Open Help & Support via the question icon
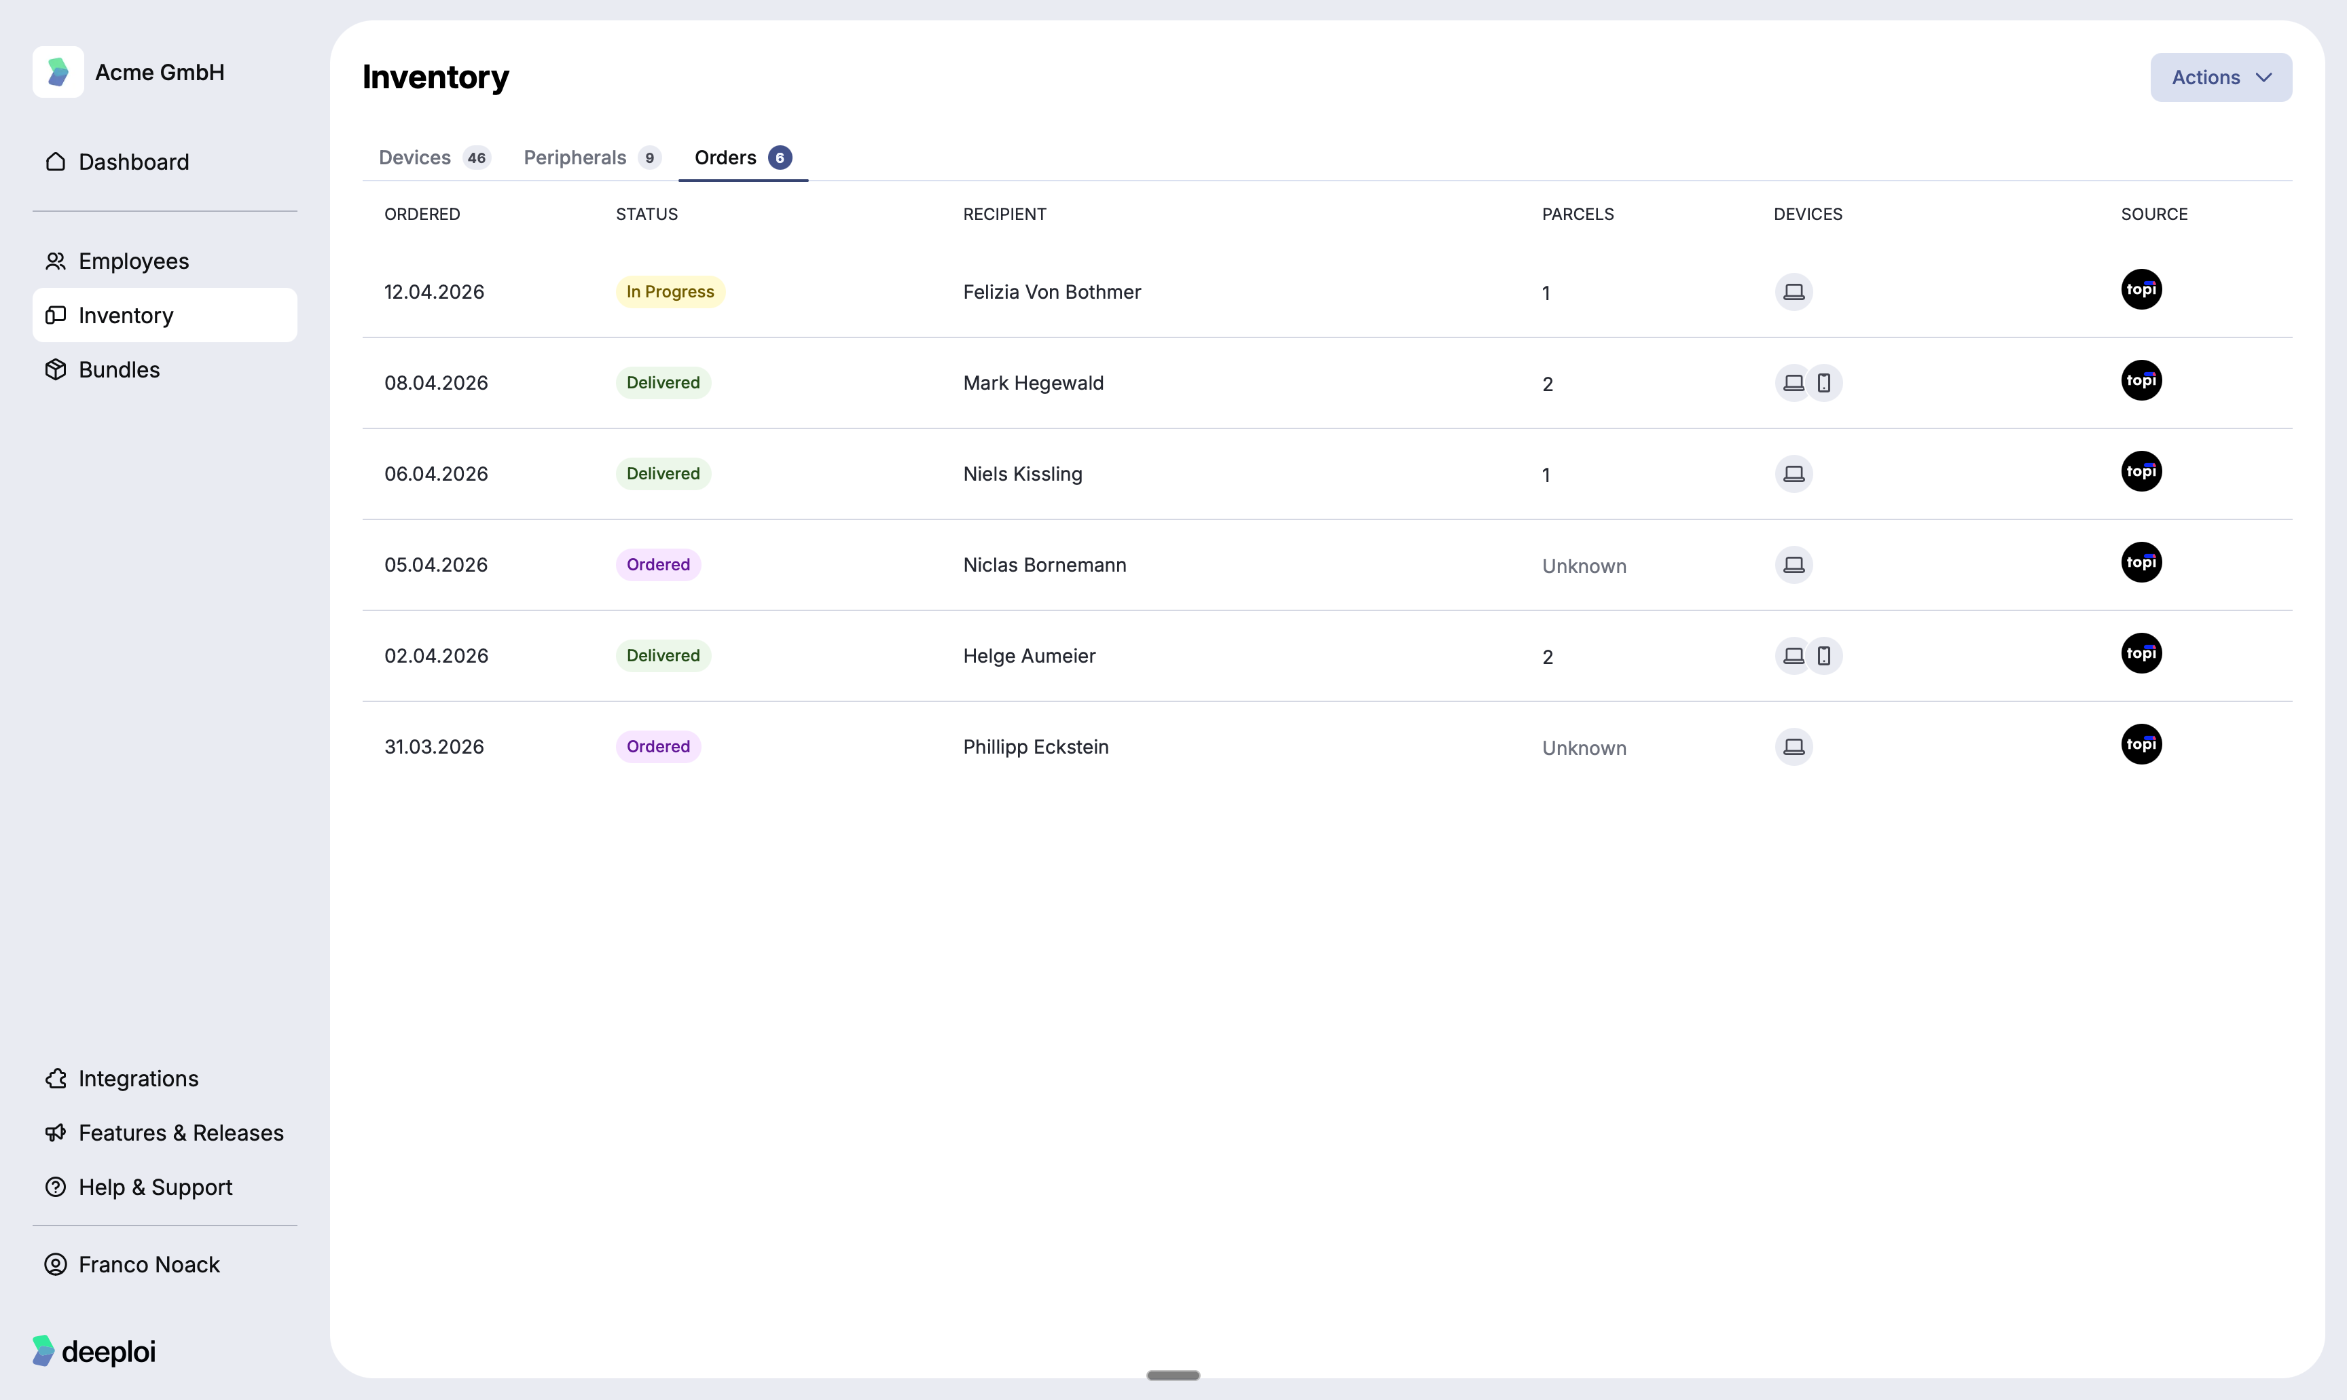 56,1187
